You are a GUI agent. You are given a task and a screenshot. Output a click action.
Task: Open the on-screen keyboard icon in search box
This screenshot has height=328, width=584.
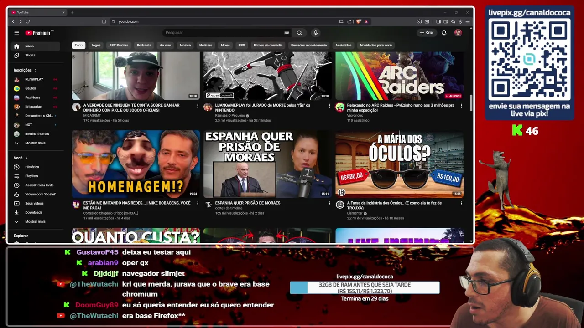tap(287, 33)
